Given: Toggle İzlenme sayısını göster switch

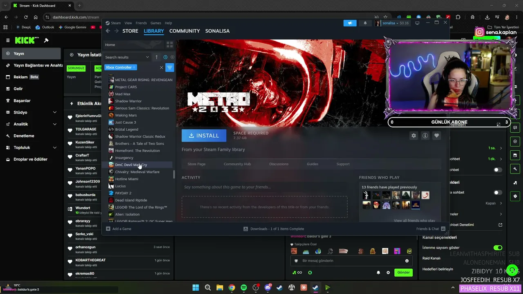Looking at the screenshot, I should point(498,247).
